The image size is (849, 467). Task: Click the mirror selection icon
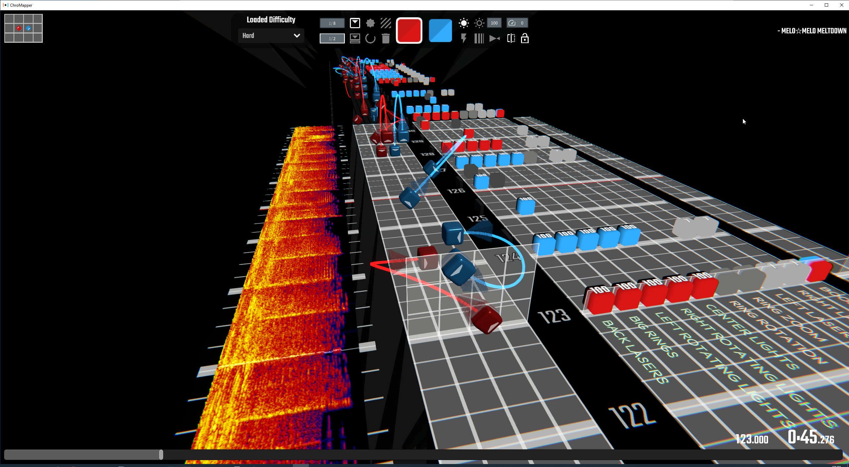pos(511,38)
